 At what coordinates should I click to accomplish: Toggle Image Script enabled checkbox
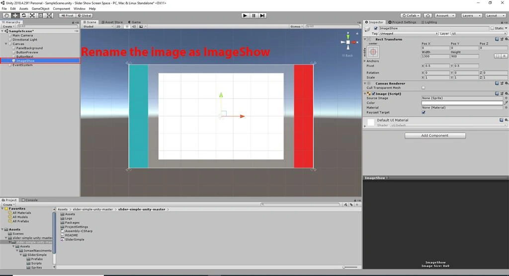click(374, 94)
